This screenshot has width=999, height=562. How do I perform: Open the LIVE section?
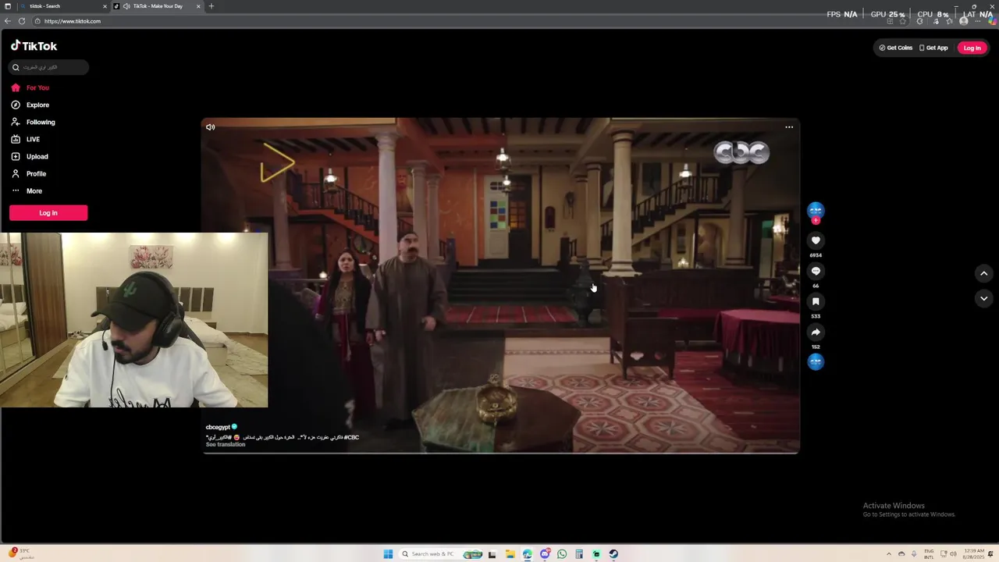(25, 139)
